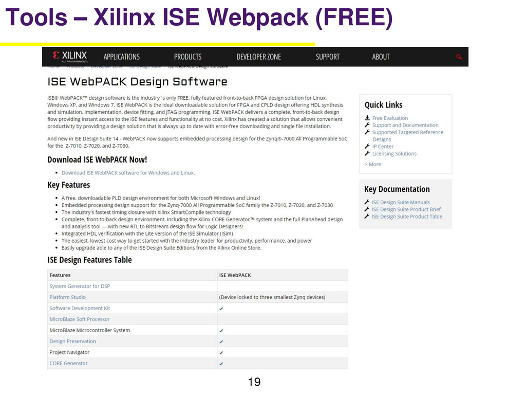Click the Key Documentation heading
This screenshot has height=395, width=526.
coord(397,189)
